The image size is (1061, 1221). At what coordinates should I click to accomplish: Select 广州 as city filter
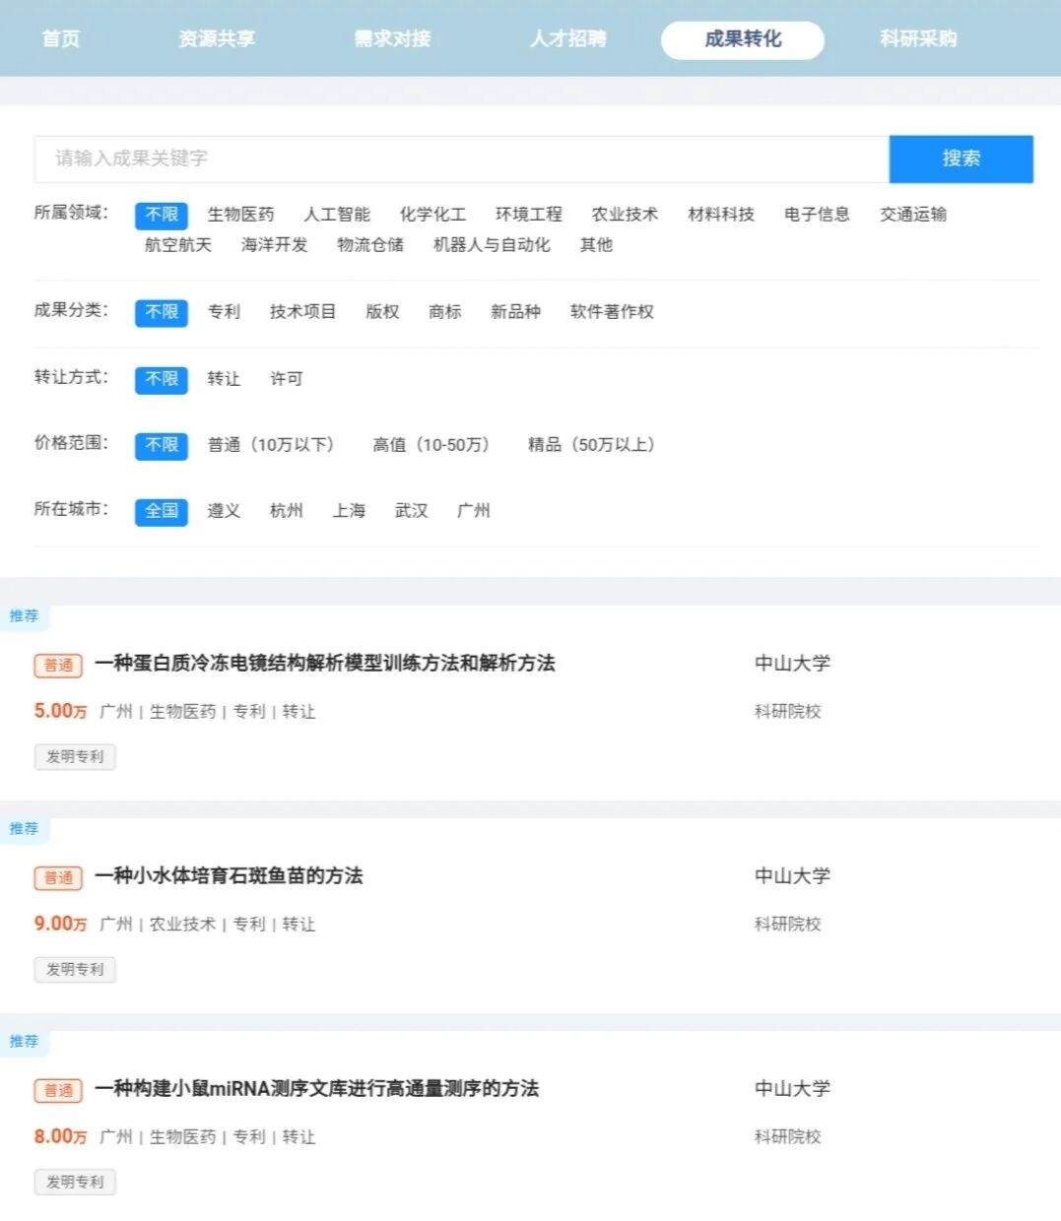click(476, 511)
